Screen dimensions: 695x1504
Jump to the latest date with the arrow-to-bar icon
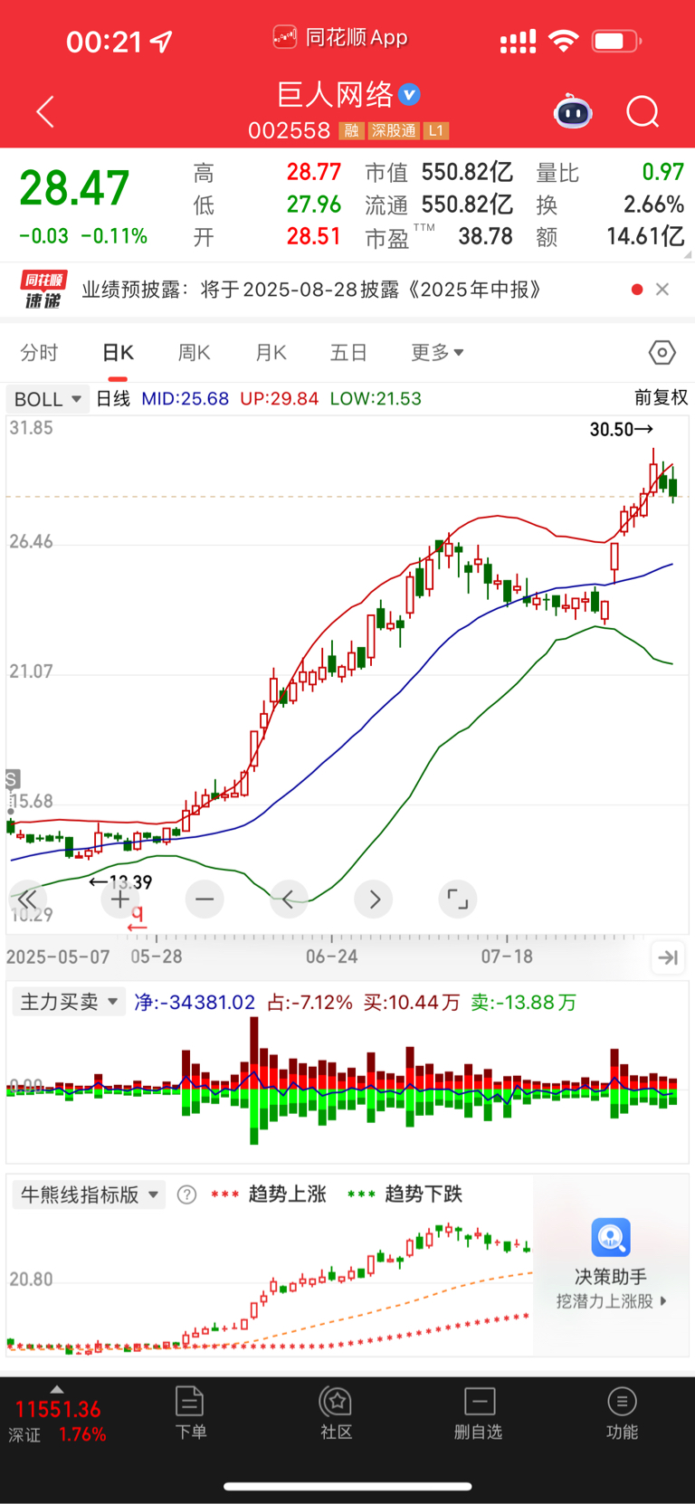point(668,957)
